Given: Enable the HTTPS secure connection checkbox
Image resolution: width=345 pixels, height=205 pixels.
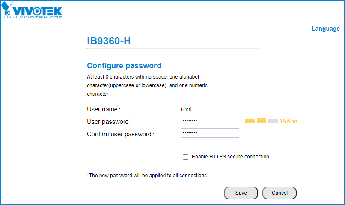Looking at the screenshot, I should tap(186, 157).
